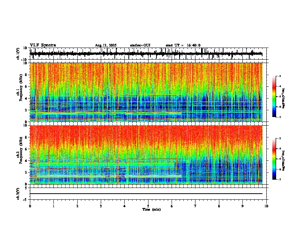Click the time axis tick label "0"
The height and width of the screenshot is (231, 300).
tap(30, 206)
